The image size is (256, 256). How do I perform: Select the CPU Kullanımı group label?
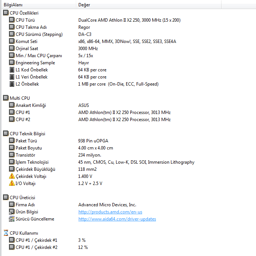[24, 233]
